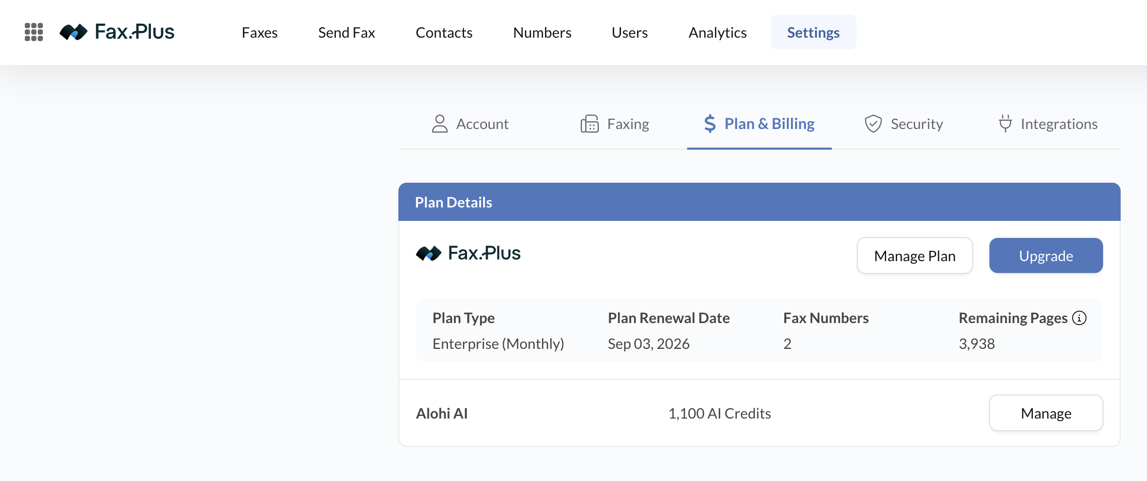The height and width of the screenshot is (481, 1147).
Task: Open the Faxes menu
Action: point(260,33)
